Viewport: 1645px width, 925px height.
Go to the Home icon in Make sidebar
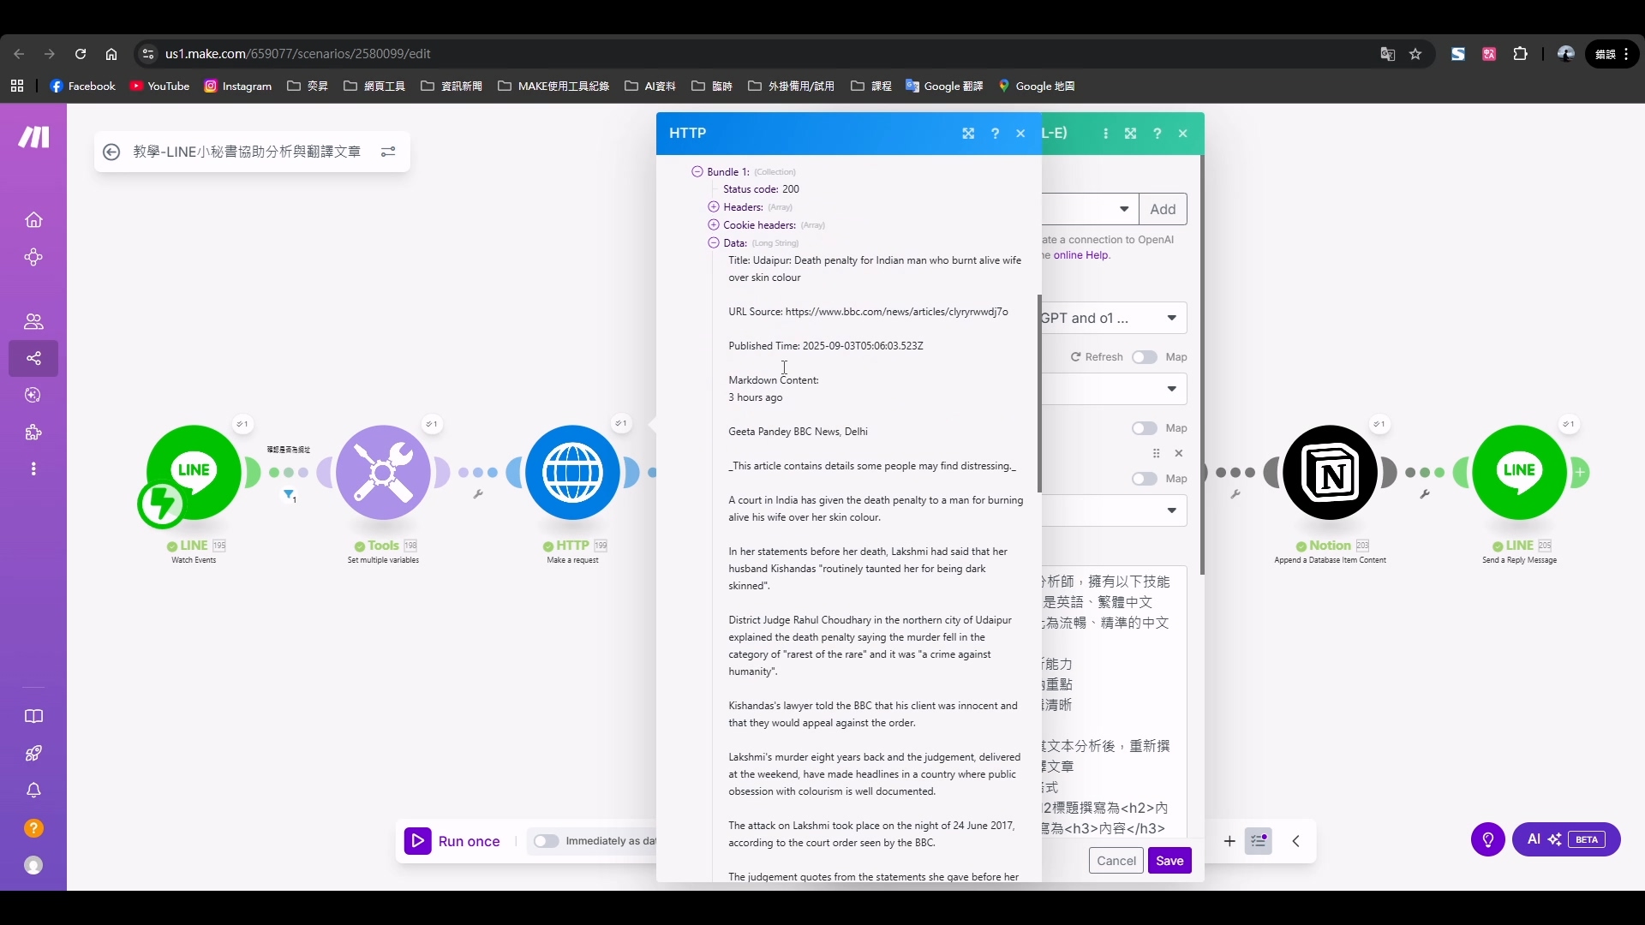pyautogui.click(x=33, y=220)
